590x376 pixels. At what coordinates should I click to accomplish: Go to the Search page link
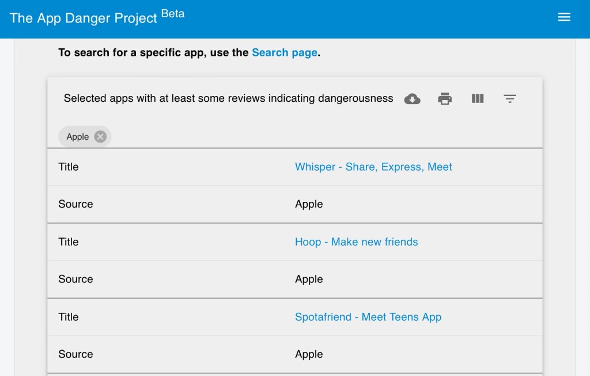(285, 52)
